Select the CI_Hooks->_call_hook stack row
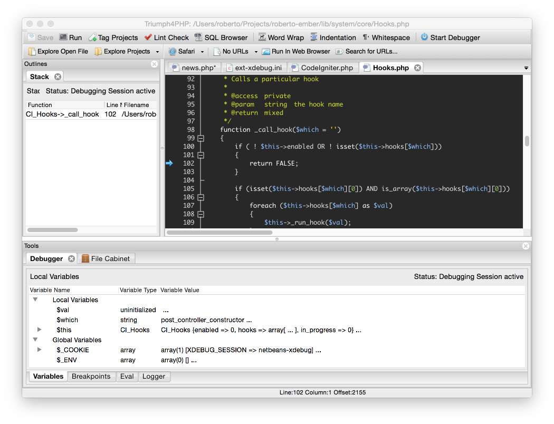This screenshot has height=424, width=554. pos(91,114)
